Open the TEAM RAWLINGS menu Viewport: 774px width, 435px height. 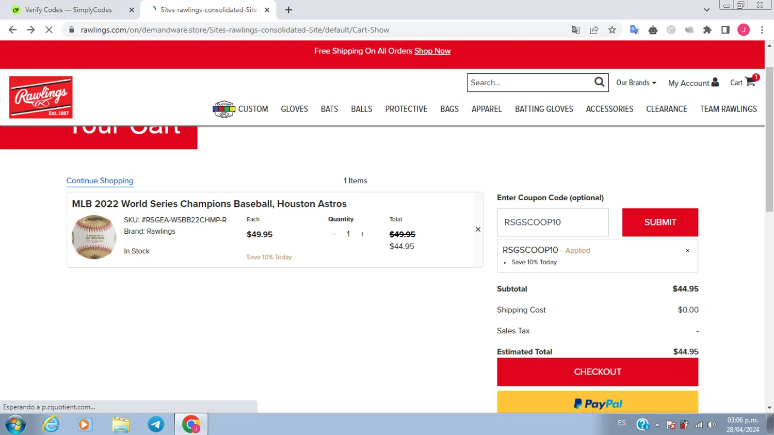pos(728,109)
